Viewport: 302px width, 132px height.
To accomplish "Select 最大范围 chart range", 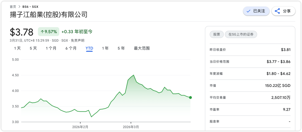I will pos(142,48).
